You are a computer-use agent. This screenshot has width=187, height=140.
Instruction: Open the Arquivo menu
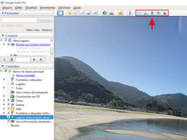click(7, 8)
